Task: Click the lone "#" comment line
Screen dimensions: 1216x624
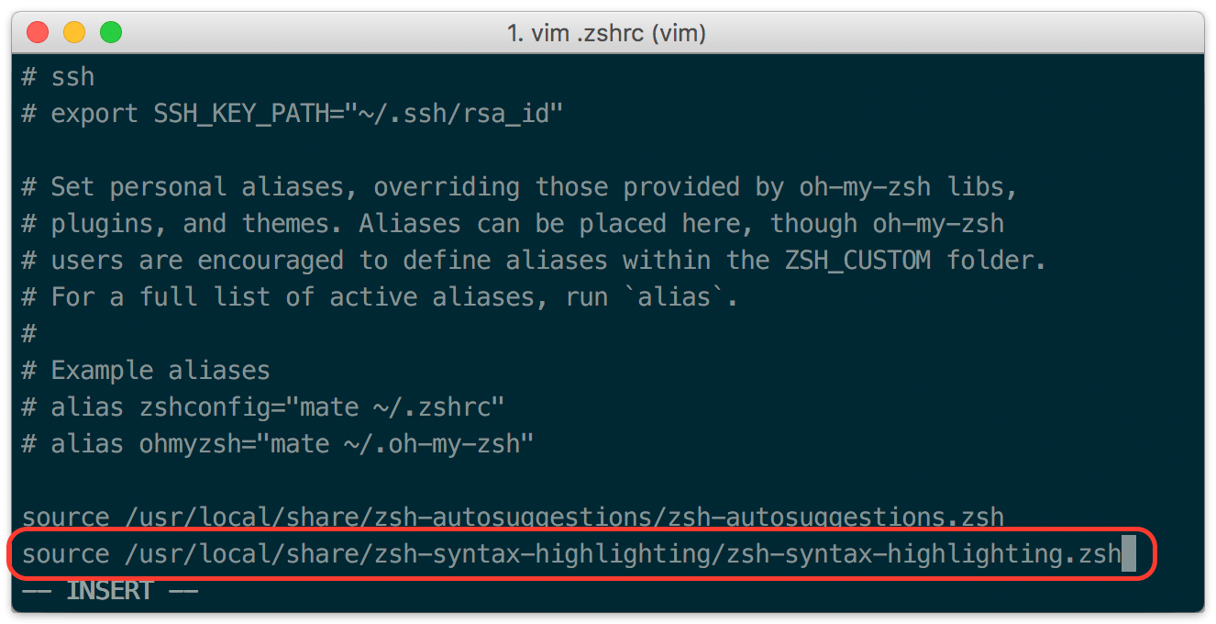Action: click(x=29, y=334)
